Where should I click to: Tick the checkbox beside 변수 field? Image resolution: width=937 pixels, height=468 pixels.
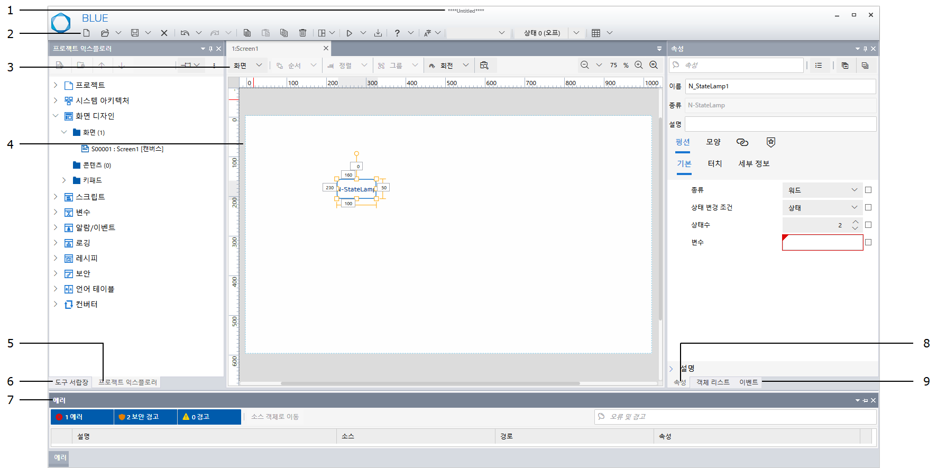(x=868, y=242)
